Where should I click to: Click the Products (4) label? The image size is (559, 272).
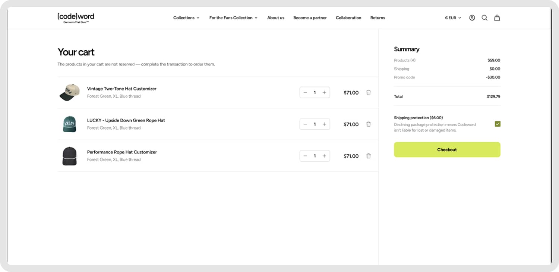405,60
